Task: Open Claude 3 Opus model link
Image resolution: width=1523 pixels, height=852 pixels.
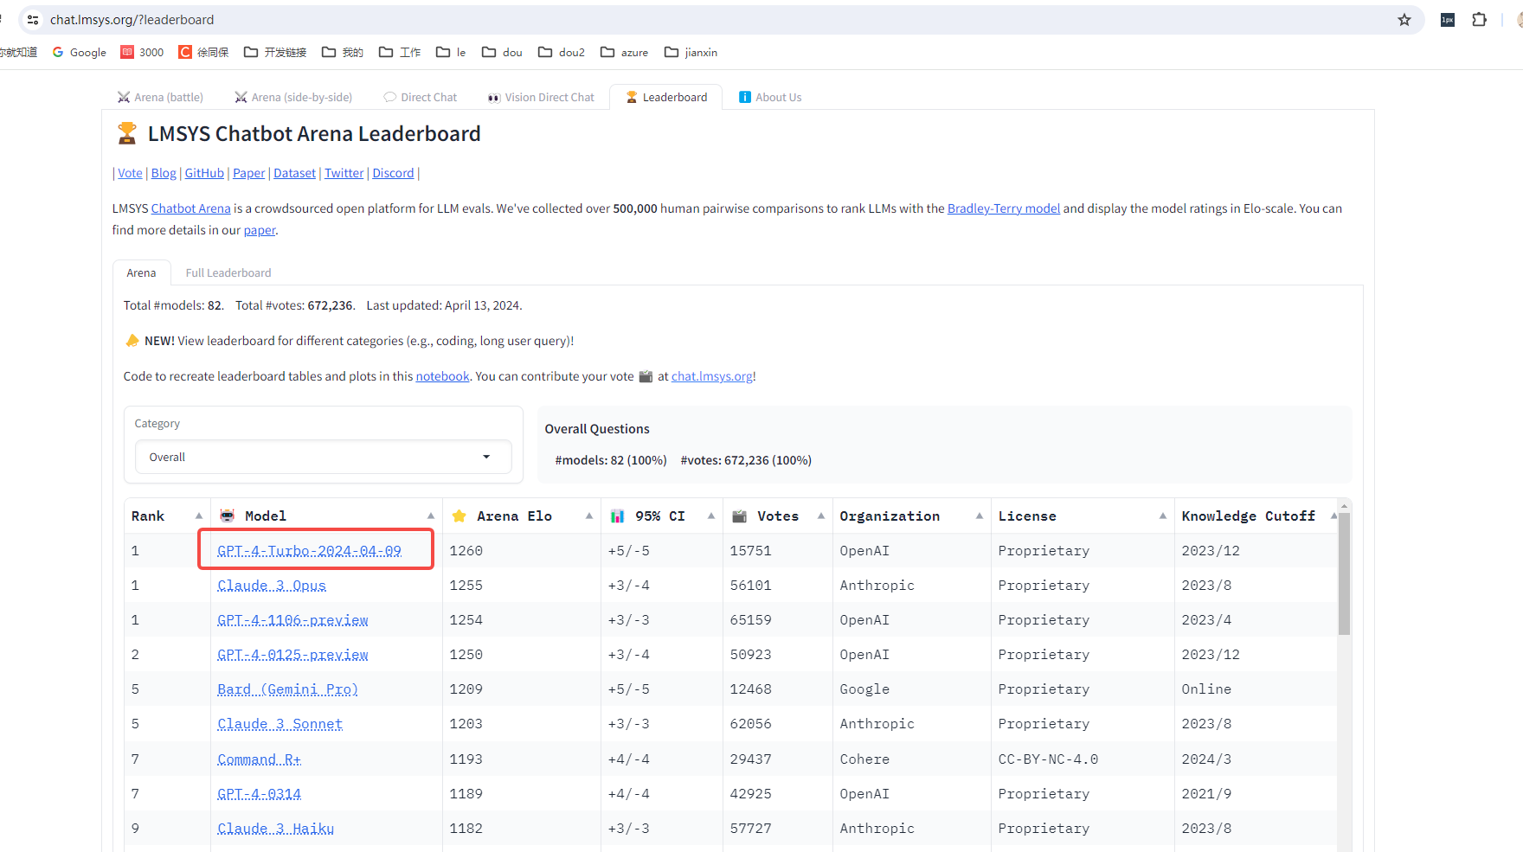Action: [x=272, y=586]
